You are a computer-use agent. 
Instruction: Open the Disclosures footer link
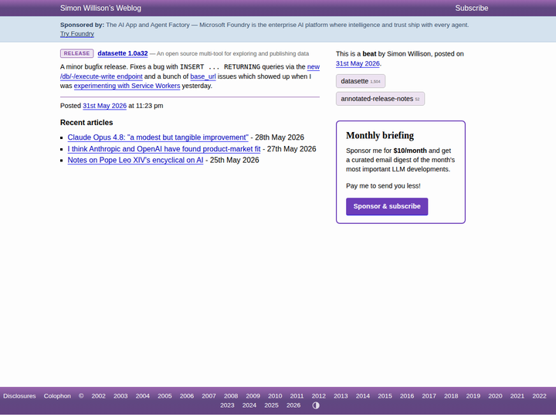[19, 396]
